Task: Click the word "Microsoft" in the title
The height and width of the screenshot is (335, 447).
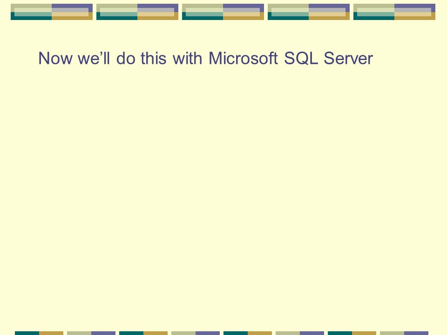Action: tap(243, 58)
